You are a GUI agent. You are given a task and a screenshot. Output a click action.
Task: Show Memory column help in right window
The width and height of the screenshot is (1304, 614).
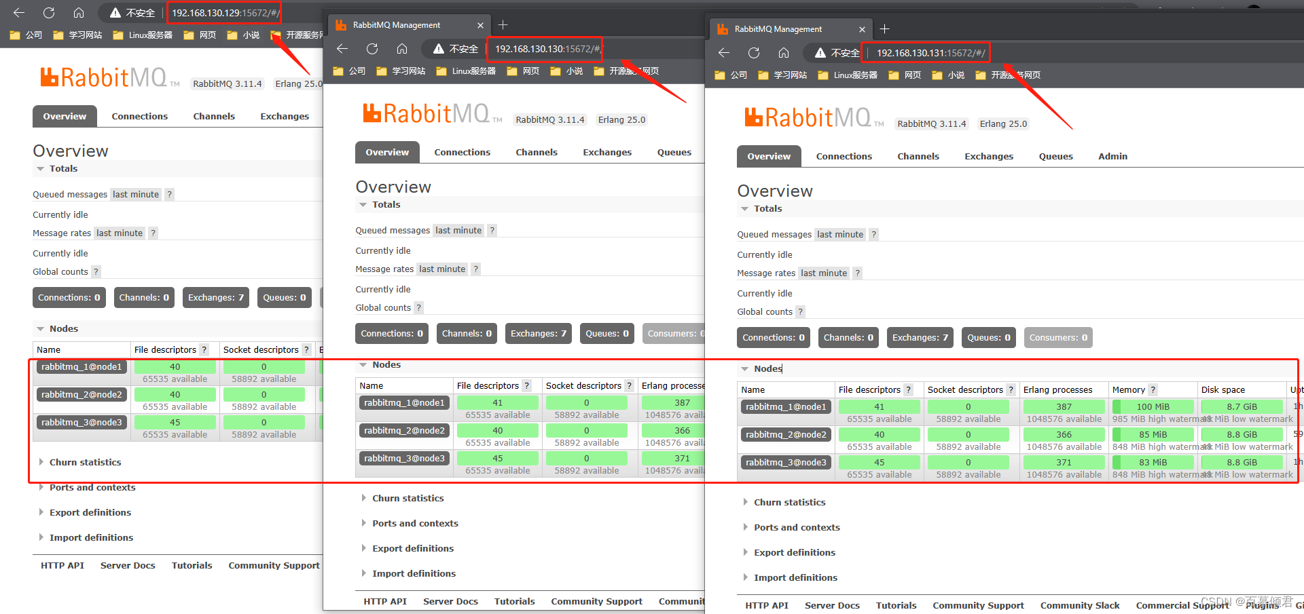(1153, 390)
